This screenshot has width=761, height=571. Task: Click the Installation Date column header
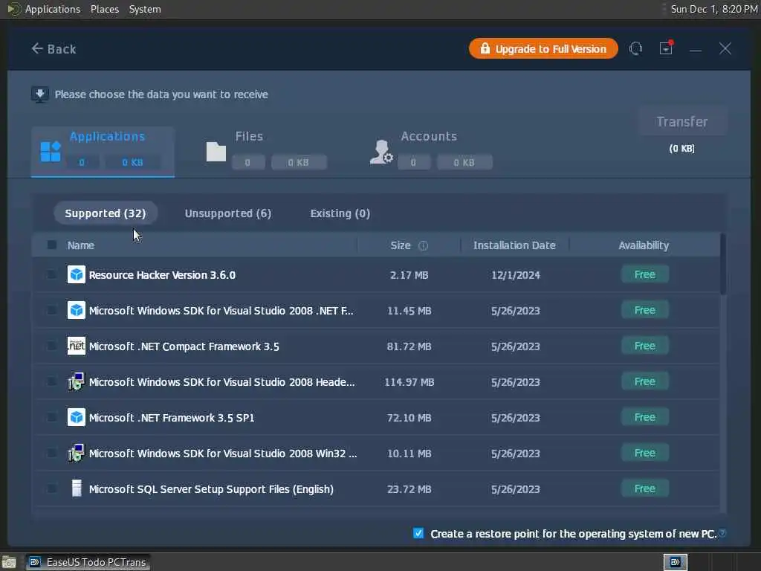(514, 245)
